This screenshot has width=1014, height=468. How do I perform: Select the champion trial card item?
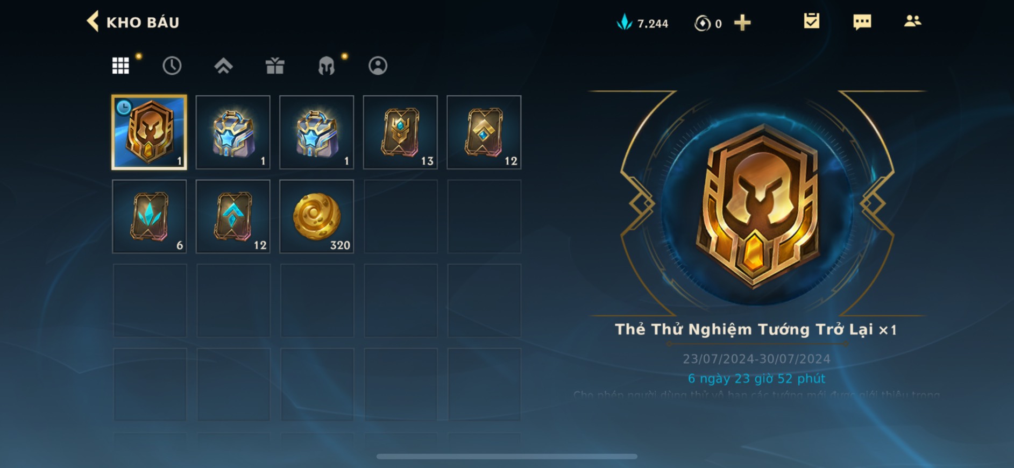pyautogui.click(x=150, y=132)
